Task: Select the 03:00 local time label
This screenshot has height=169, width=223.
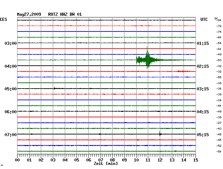Action: [11, 43]
